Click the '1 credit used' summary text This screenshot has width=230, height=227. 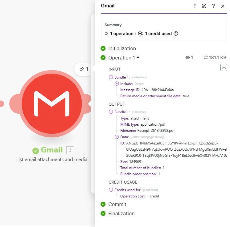(x=158, y=34)
